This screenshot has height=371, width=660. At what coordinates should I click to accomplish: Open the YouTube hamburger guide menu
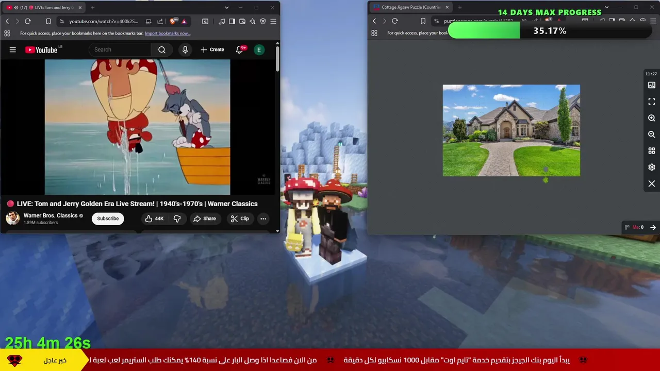pyautogui.click(x=13, y=49)
